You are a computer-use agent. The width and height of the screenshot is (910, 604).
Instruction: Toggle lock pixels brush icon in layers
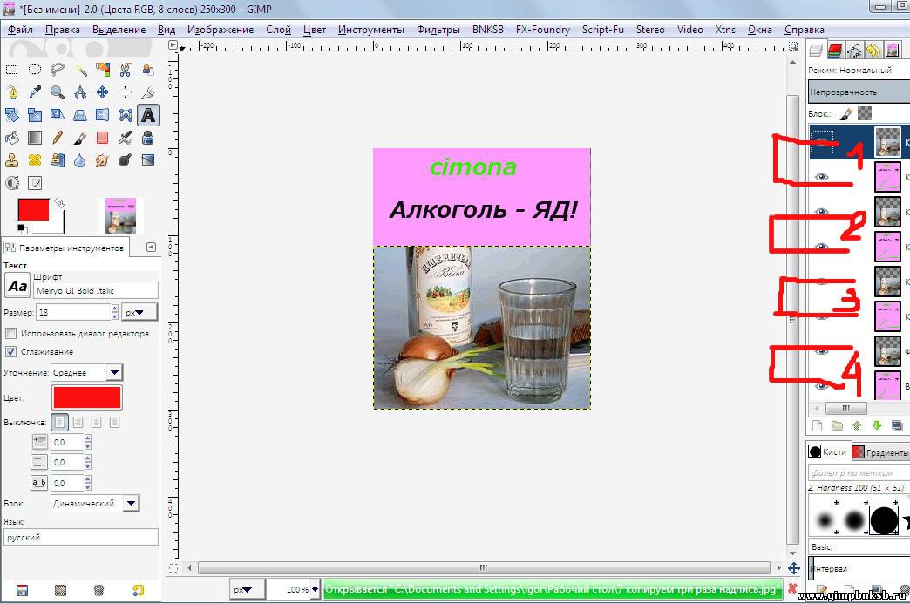click(846, 113)
